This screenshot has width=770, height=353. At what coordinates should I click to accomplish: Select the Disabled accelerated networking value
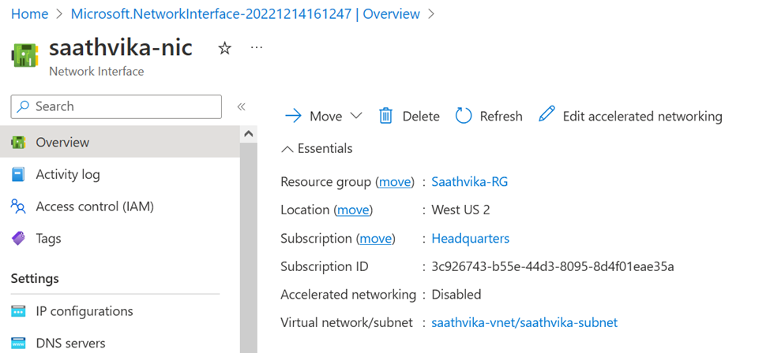456,295
